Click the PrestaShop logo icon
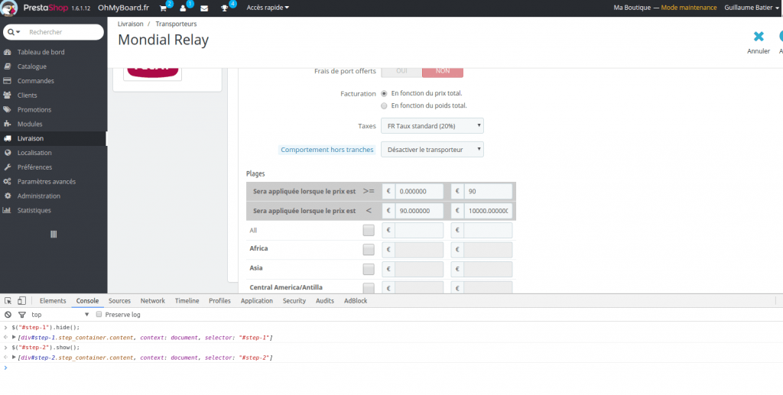The width and height of the screenshot is (783, 395). pyautogui.click(x=9, y=8)
